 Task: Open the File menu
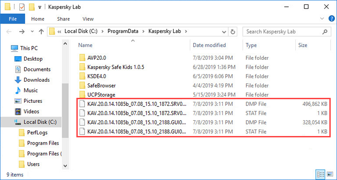(x=12, y=19)
